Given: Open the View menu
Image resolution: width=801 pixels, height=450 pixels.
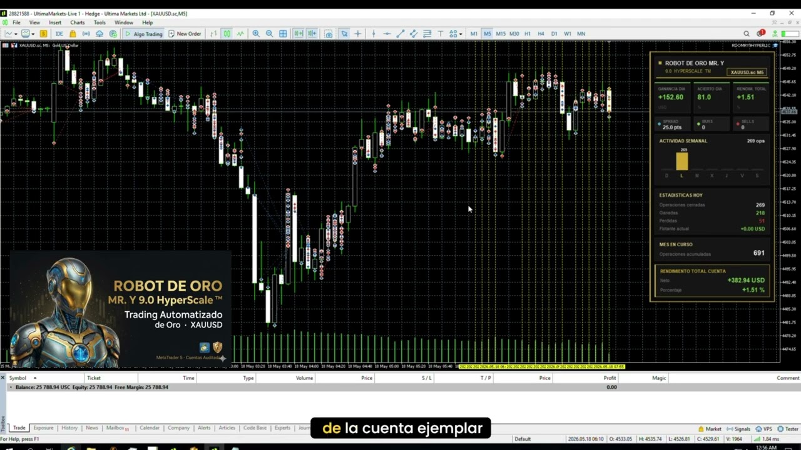Looking at the screenshot, I should 34,22.
